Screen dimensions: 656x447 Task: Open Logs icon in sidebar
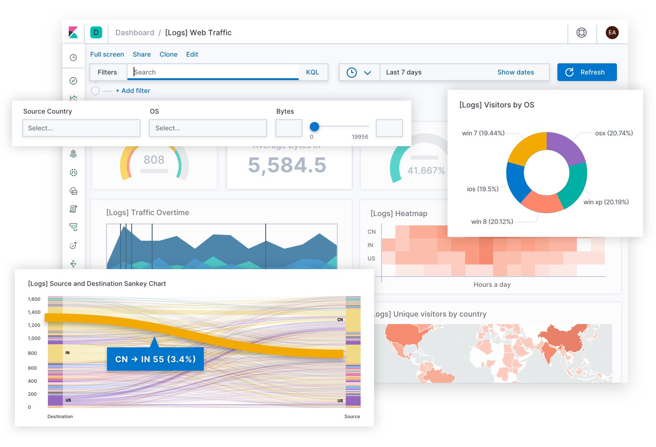(73, 209)
